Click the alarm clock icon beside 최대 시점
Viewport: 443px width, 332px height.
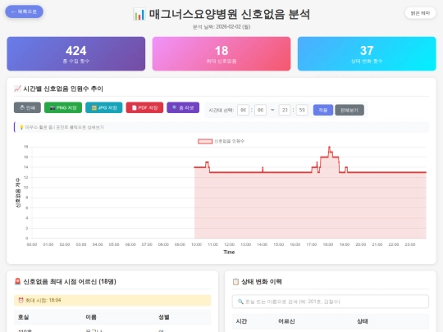pos(21,300)
